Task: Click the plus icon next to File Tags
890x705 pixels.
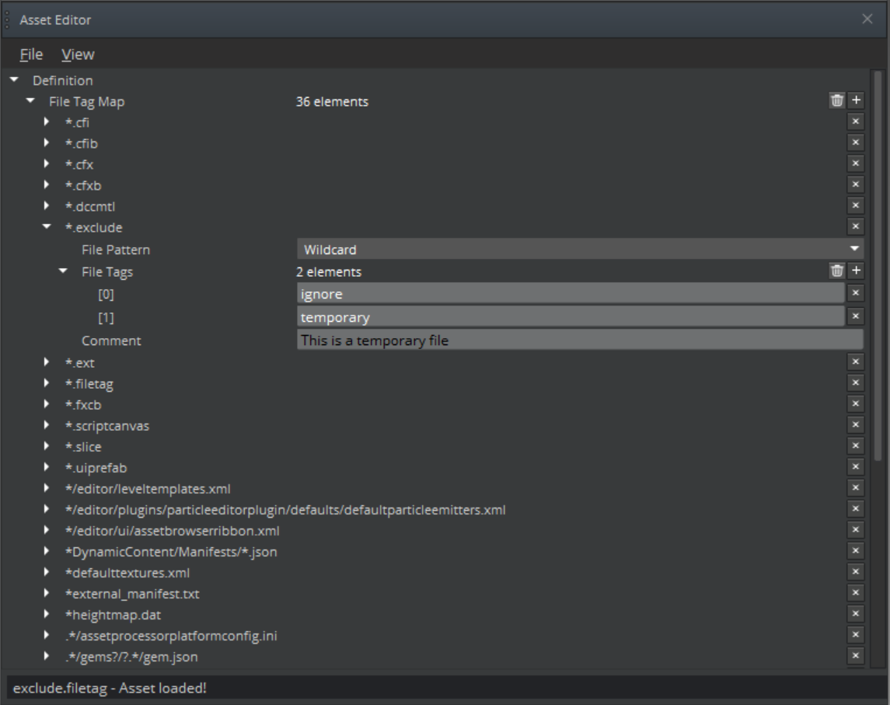Action: pyautogui.click(x=855, y=272)
